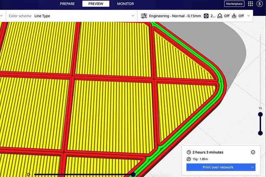Expand the print settings panel chevron
The image size is (266, 177).
click(248, 16)
